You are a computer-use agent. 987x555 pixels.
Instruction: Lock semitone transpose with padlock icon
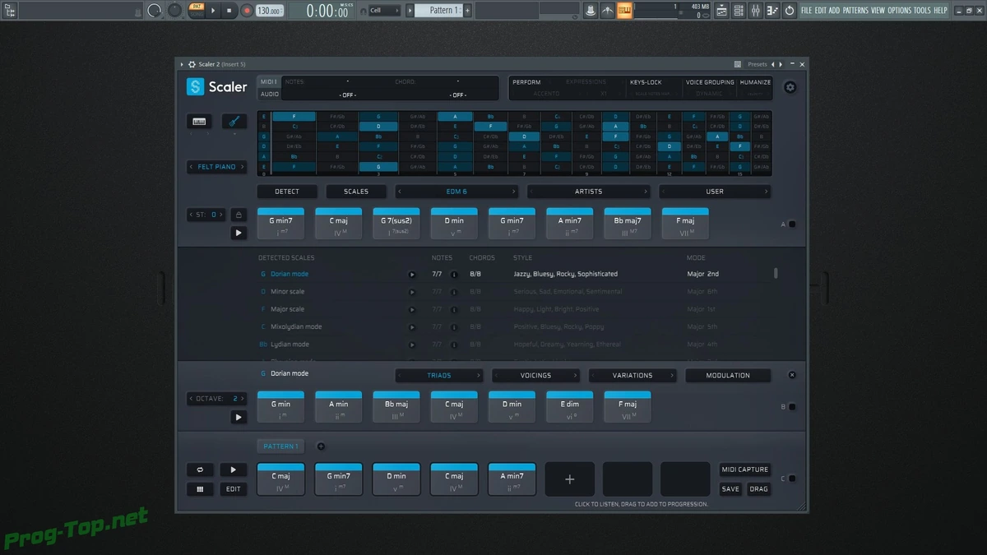(239, 215)
